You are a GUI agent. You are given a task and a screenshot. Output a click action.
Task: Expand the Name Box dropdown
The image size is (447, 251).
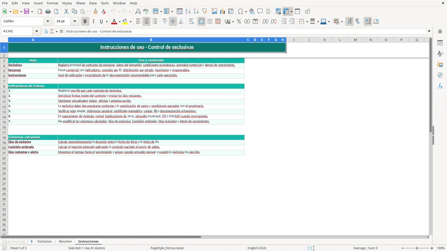pos(37,32)
